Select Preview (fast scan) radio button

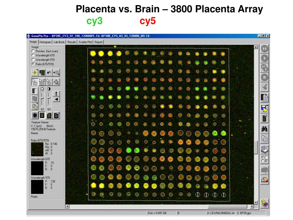(x=33, y=51)
